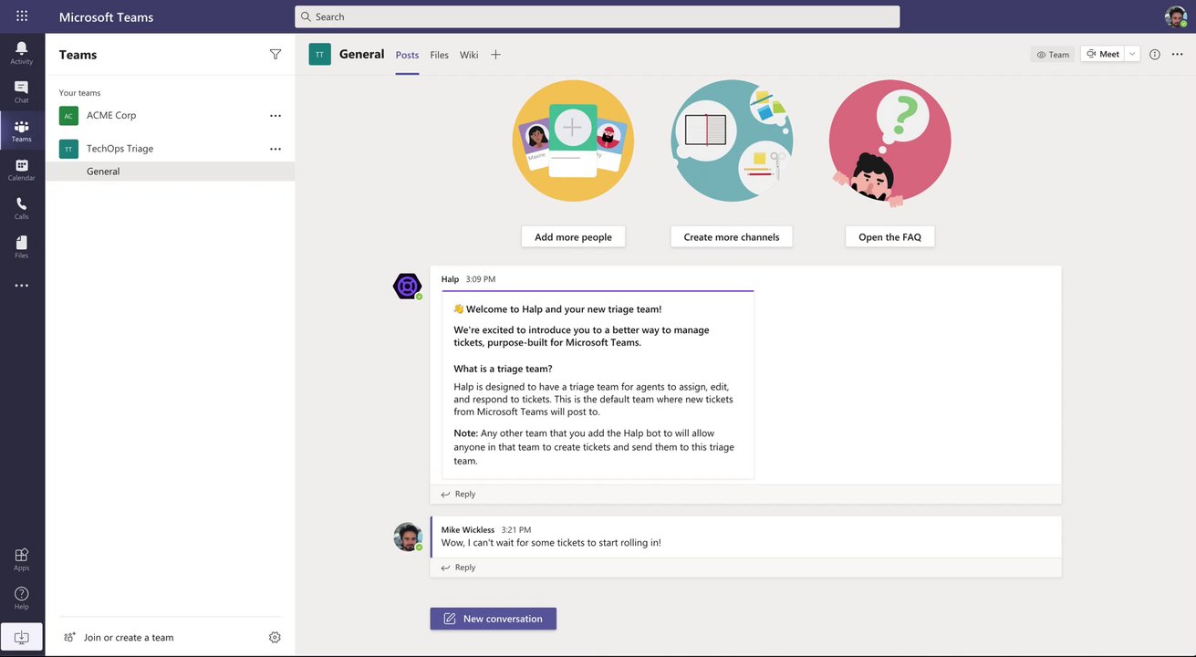
Task: Switch to the Posts tab
Action: point(407,55)
